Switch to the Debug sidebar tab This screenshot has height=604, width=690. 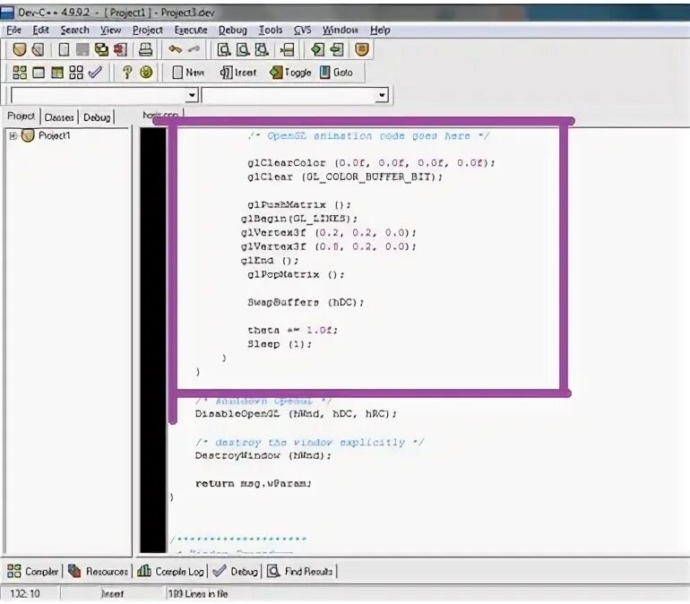coord(97,117)
